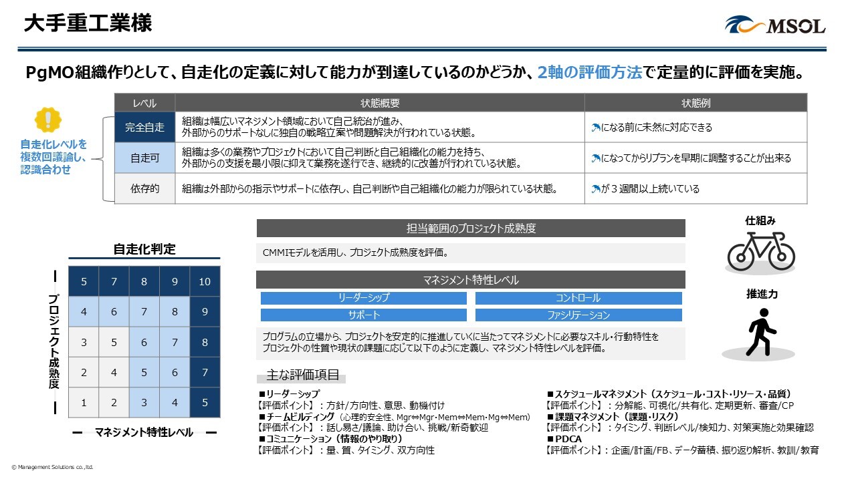The width and height of the screenshot is (856, 481).
Task: Click the ■PDCA bullet heading
Action: coord(564,439)
